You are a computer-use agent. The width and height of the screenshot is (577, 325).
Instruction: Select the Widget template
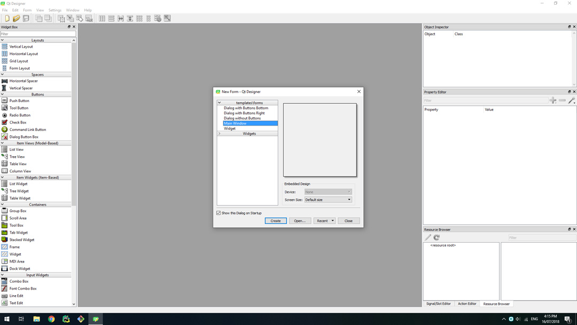pos(230,128)
